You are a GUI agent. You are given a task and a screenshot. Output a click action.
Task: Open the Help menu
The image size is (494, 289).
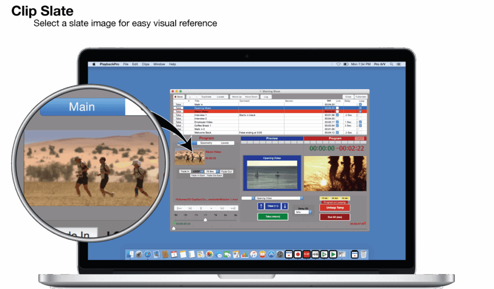pyautogui.click(x=172, y=64)
